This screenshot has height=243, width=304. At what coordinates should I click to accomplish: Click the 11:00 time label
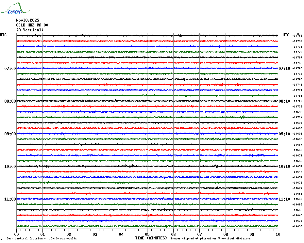[x=10, y=199]
